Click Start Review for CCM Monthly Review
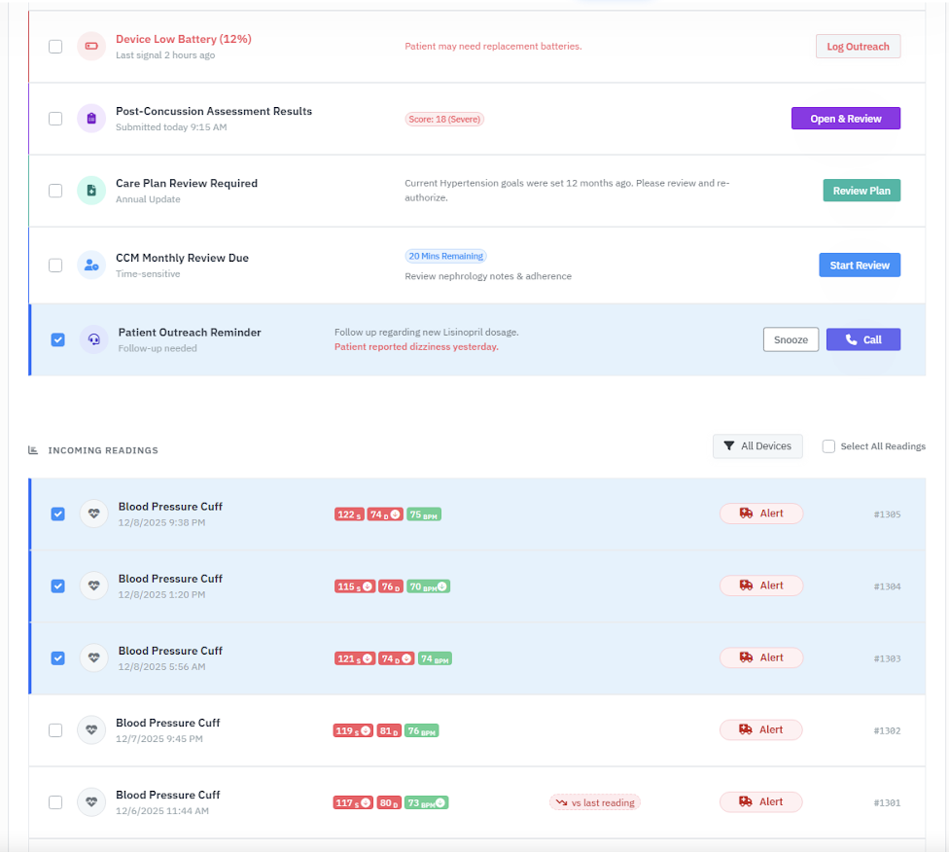The width and height of the screenshot is (949, 852). 859,265
